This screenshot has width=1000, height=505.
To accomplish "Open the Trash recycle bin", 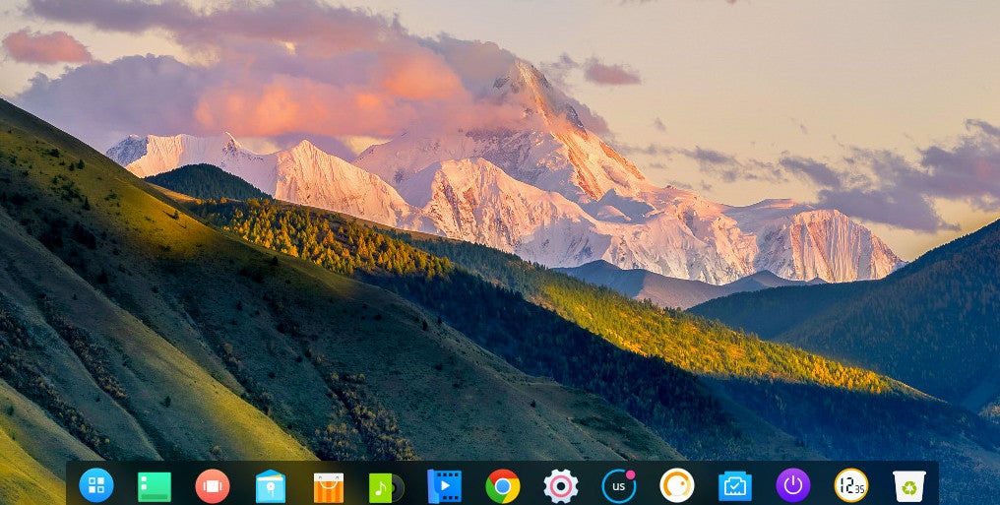I will click(x=908, y=485).
